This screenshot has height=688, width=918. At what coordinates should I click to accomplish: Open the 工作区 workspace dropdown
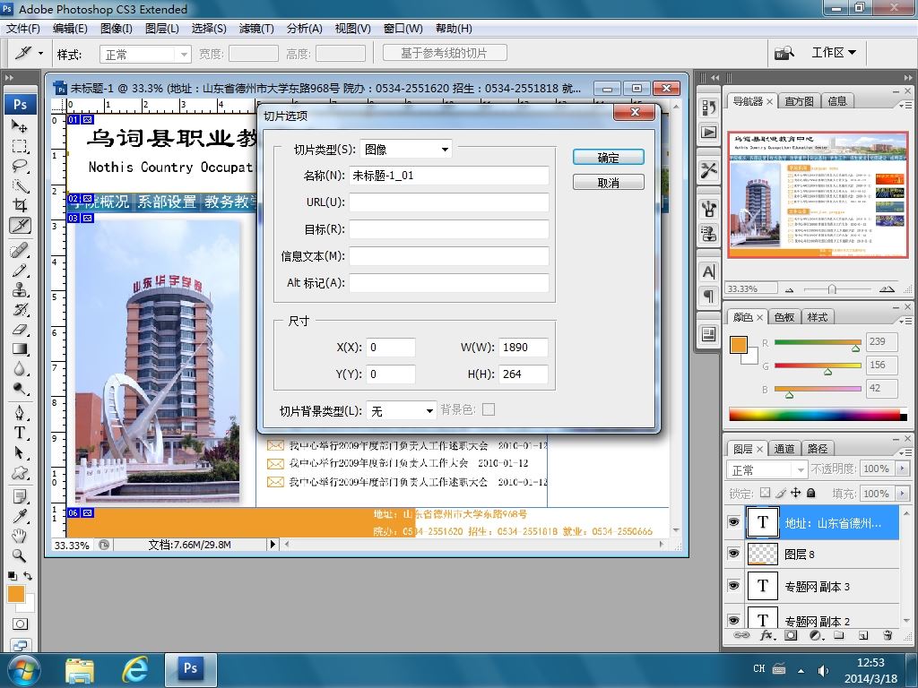point(834,53)
